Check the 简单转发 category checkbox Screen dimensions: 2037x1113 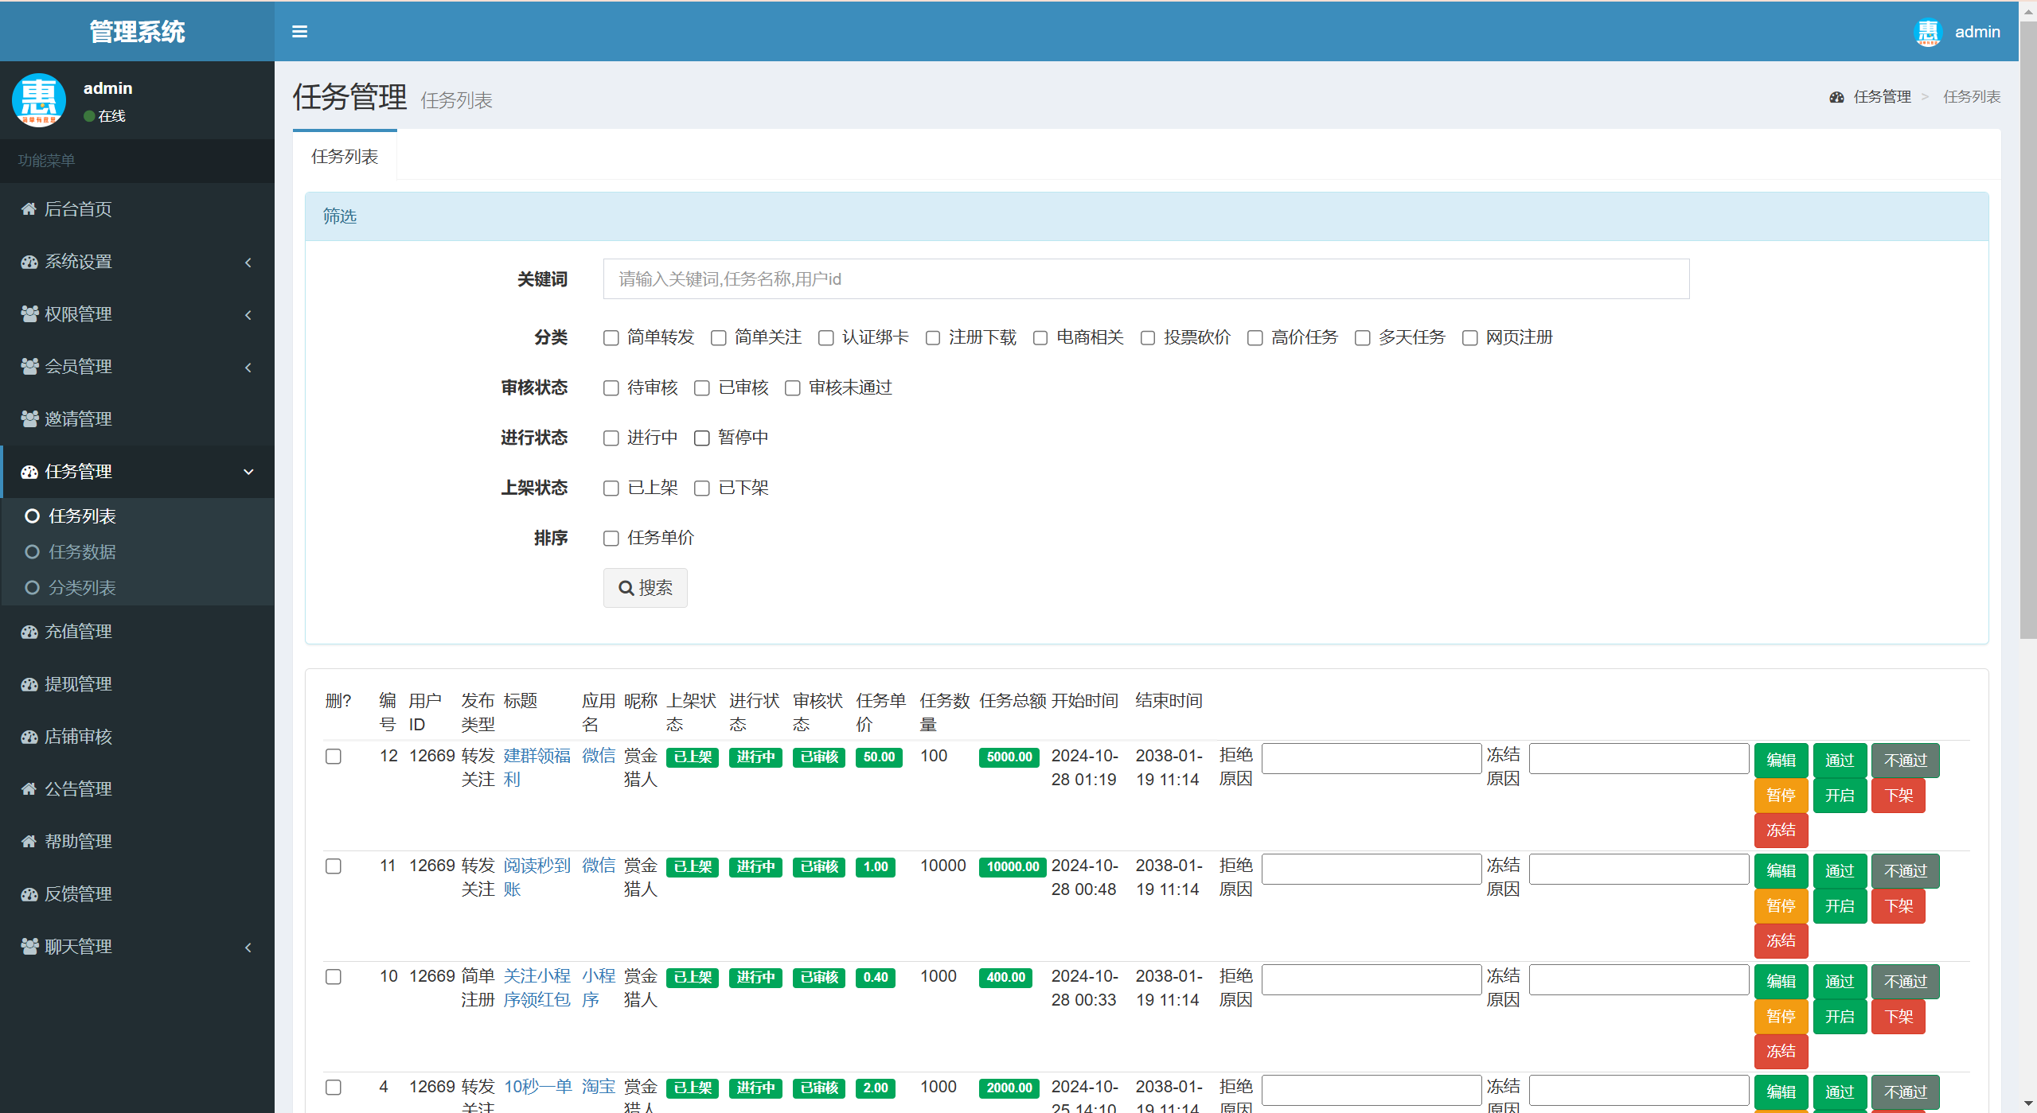click(x=611, y=338)
